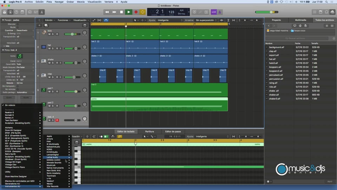The image size is (337, 190).
Task: Open Quick Help question-mark button
Action: point(16,12)
